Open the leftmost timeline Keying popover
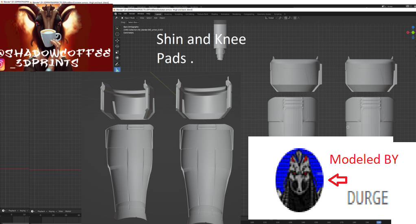This screenshot has width=416, height=224. pos(24,211)
